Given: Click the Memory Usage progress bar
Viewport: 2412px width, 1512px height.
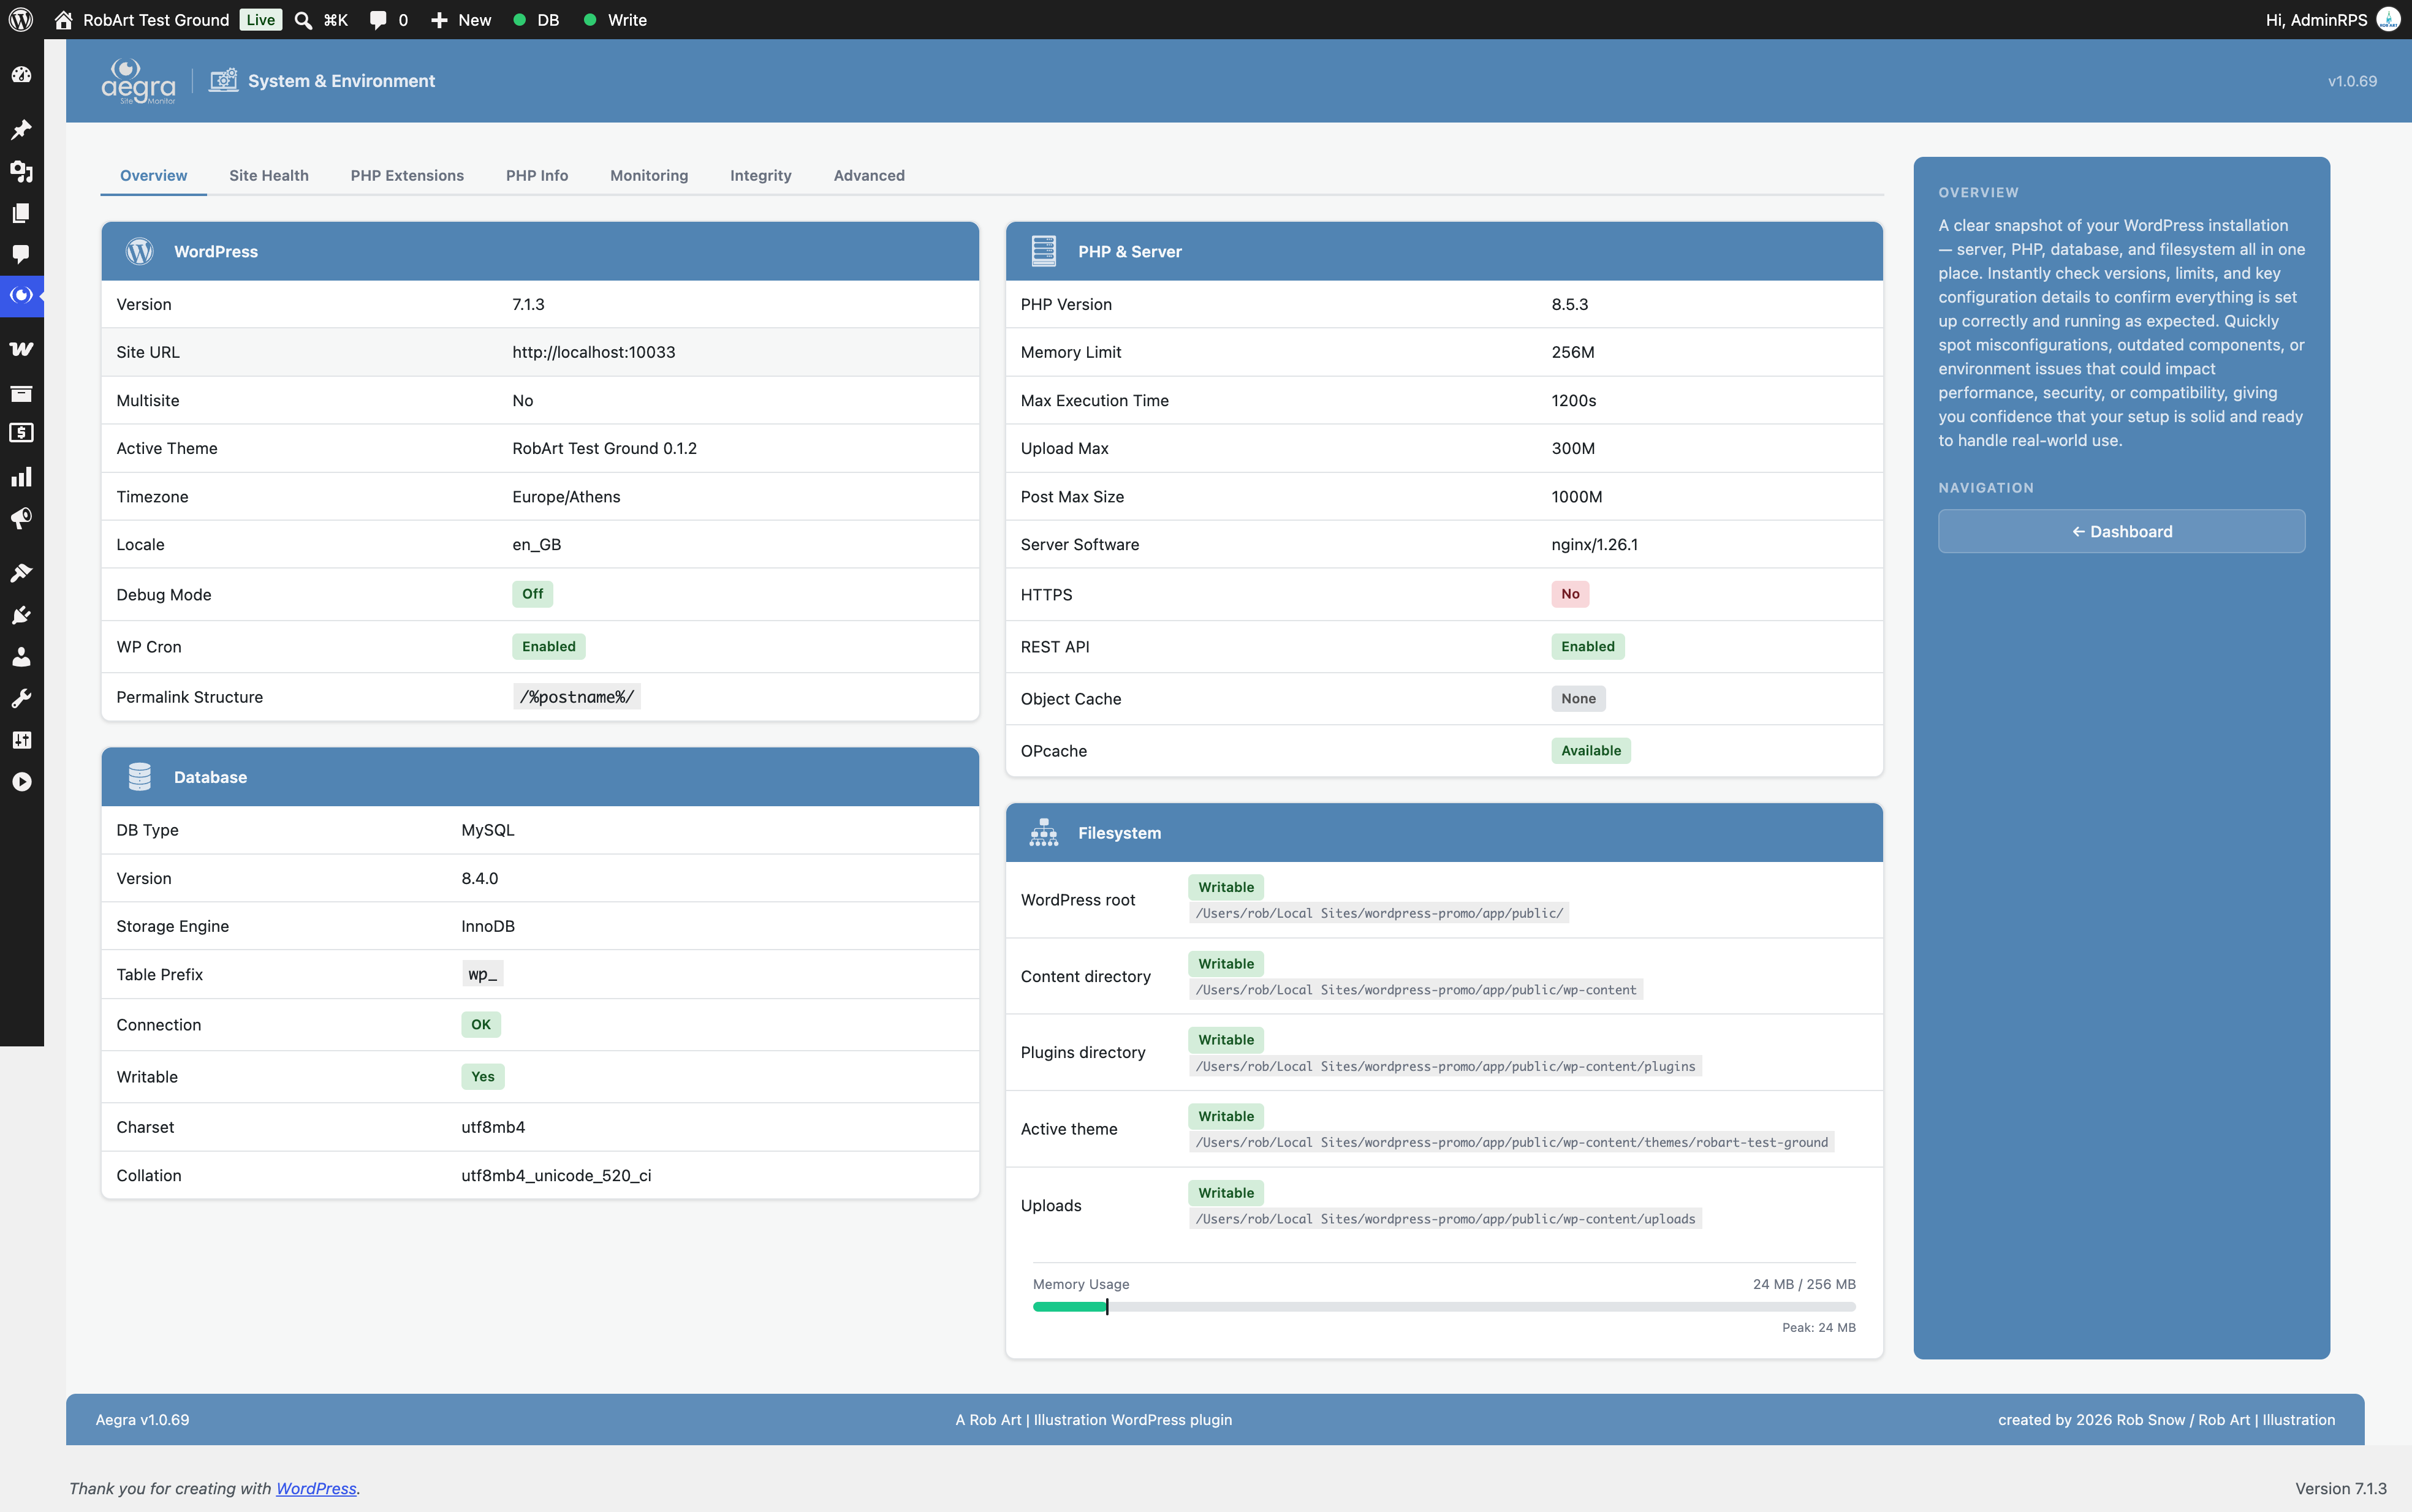Looking at the screenshot, I should point(1444,1306).
